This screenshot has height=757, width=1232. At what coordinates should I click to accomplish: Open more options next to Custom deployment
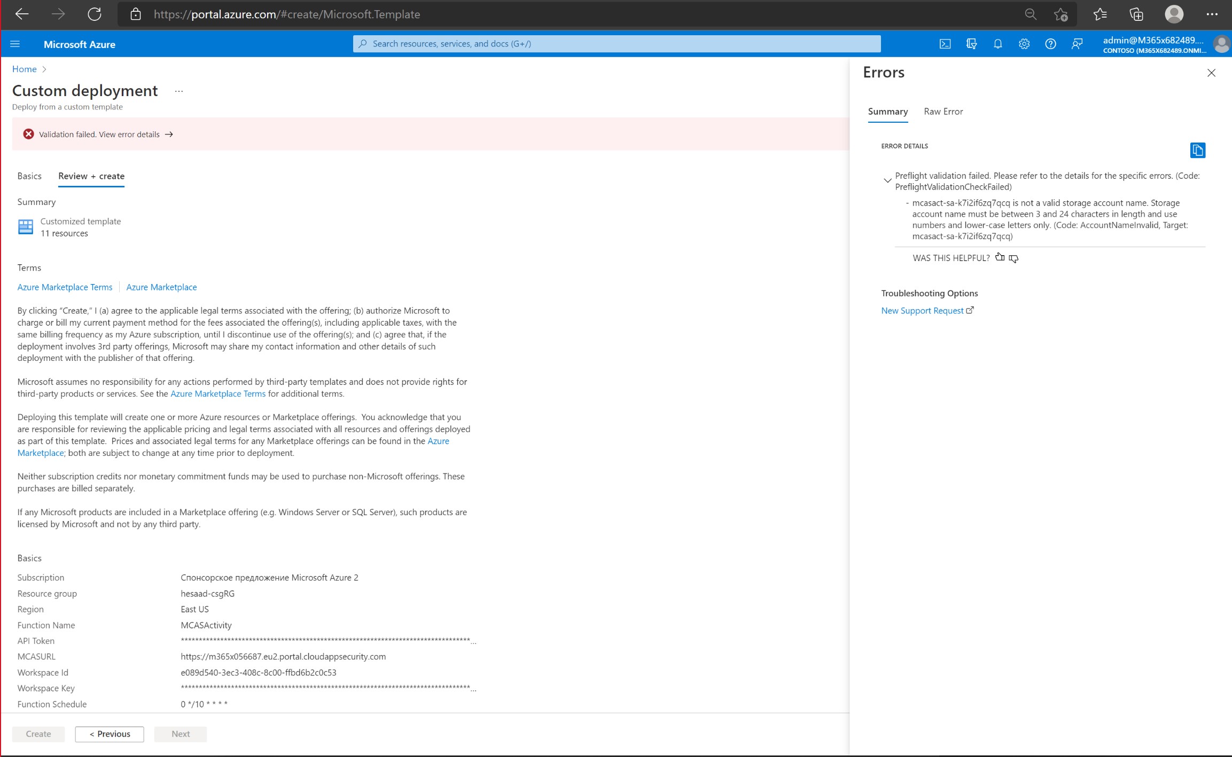[x=178, y=91]
